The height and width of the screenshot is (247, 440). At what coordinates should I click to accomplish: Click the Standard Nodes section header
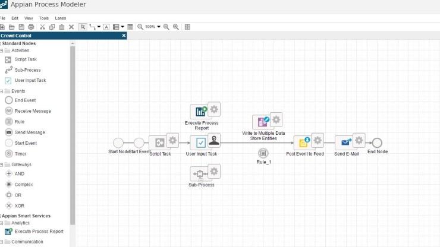coord(18,43)
